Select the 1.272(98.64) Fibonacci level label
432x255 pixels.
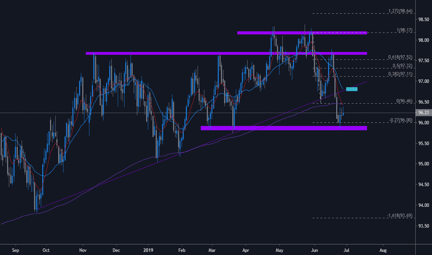pos(400,11)
